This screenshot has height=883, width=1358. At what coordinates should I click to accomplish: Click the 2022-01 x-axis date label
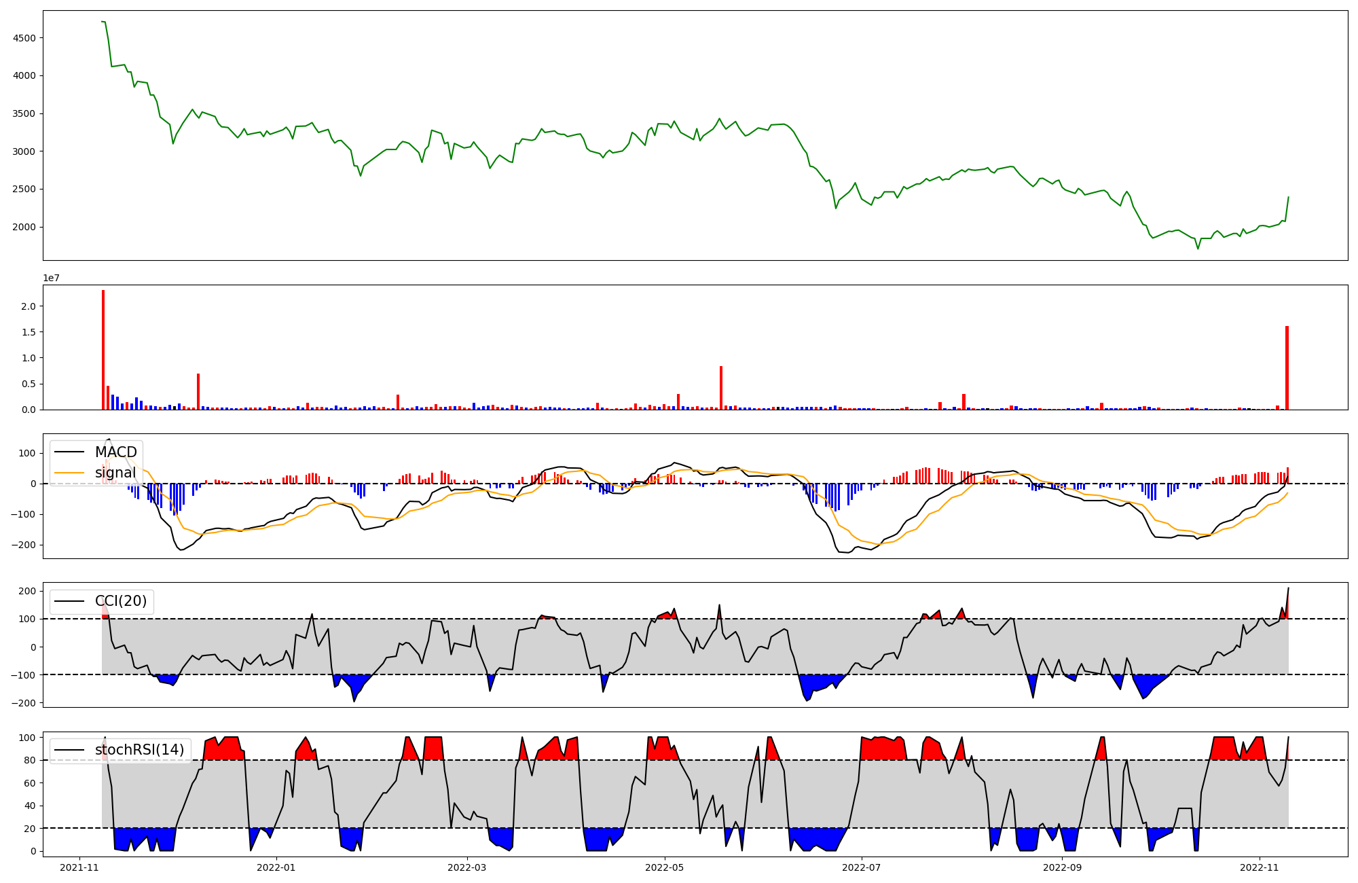coord(277,867)
